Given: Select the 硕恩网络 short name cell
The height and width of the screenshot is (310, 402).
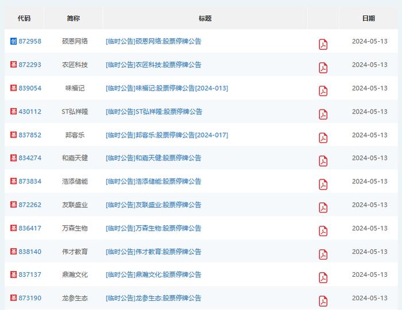Looking at the screenshot, I should point(75,41).
